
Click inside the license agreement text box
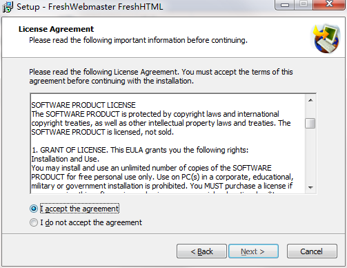coord(168,144)
